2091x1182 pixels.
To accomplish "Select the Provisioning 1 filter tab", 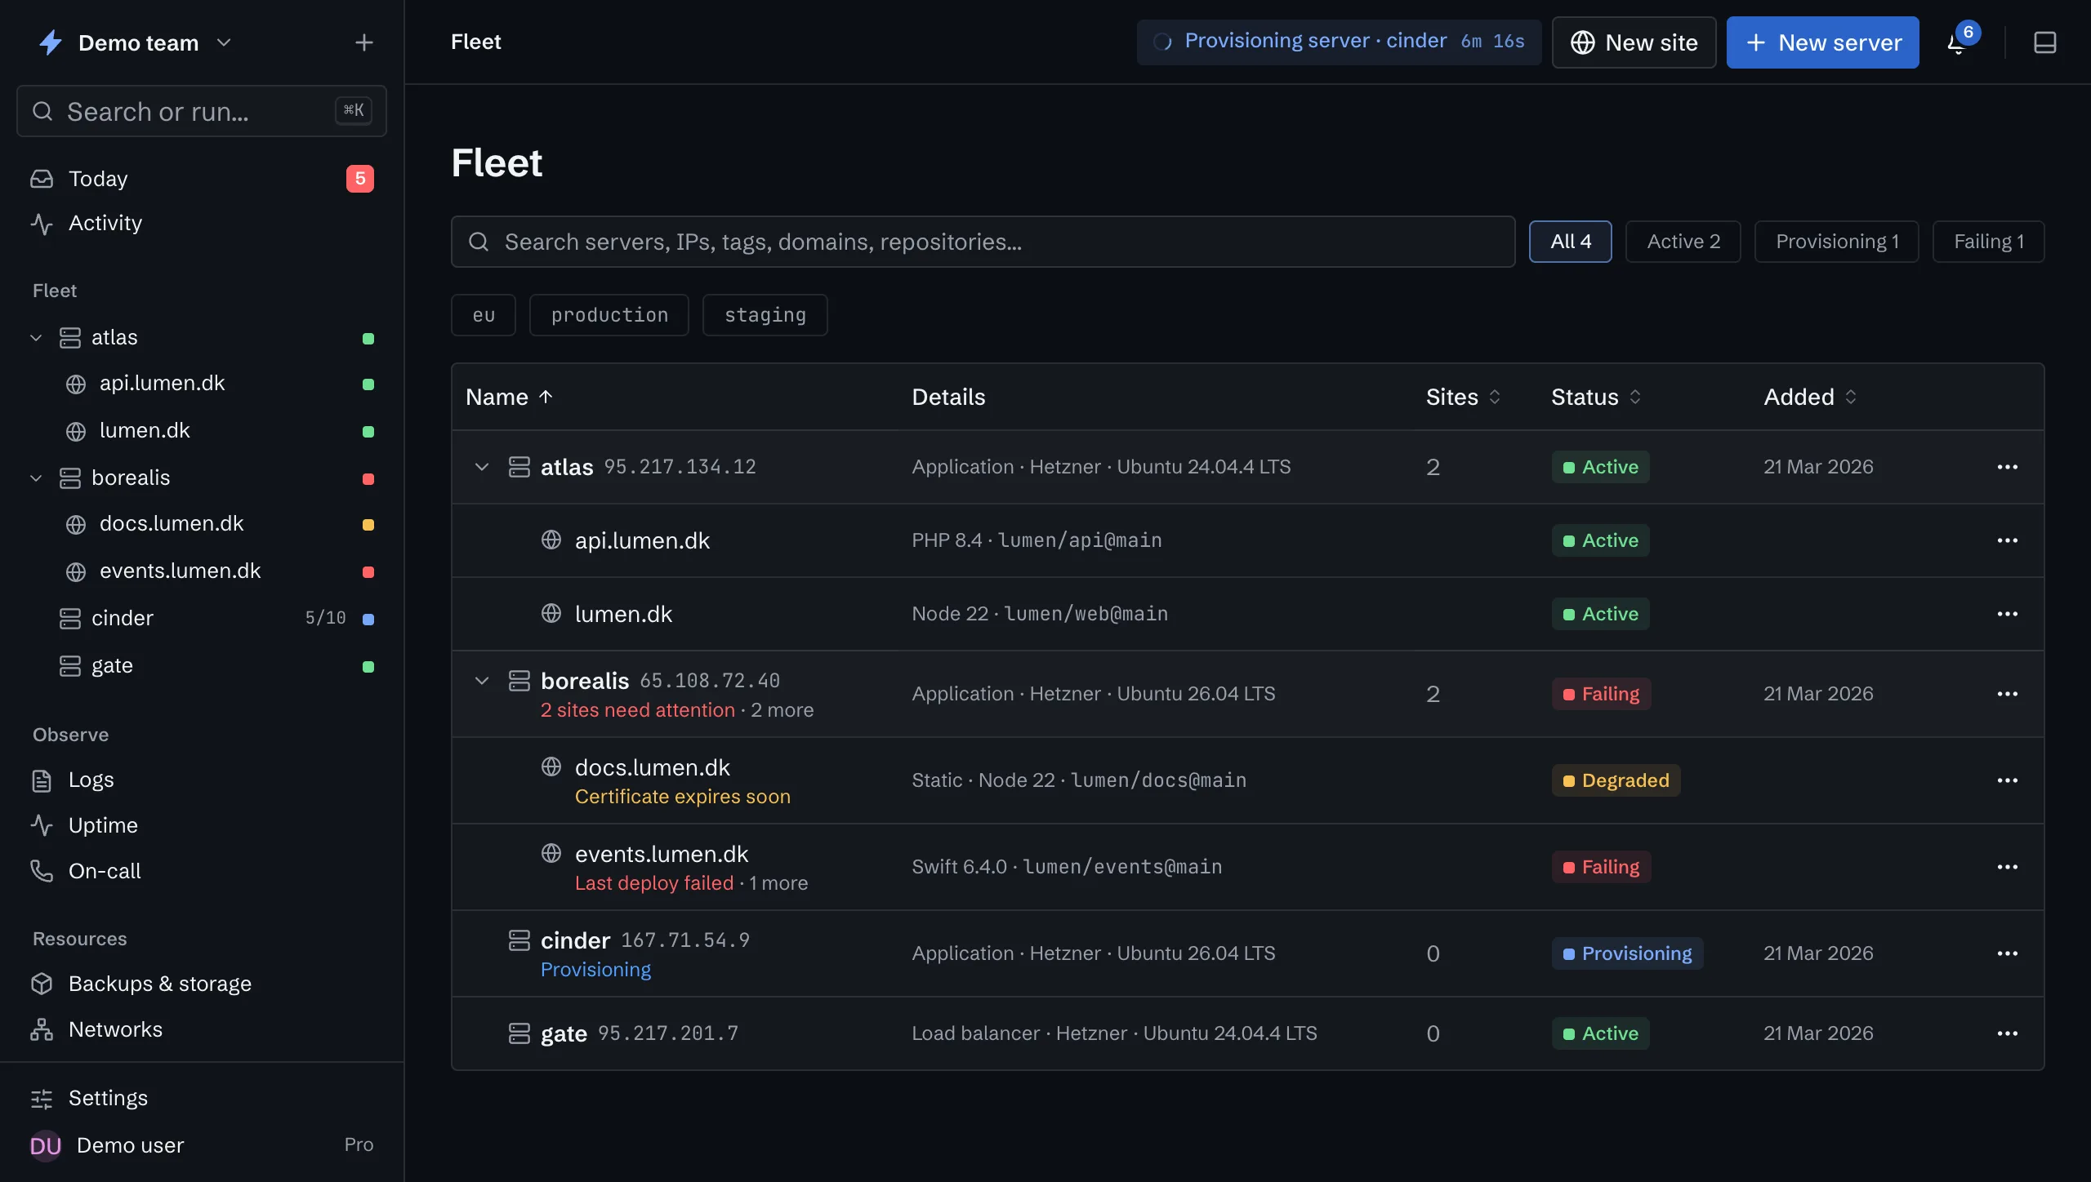I will pyautogui.click(x=1837, y=242).
